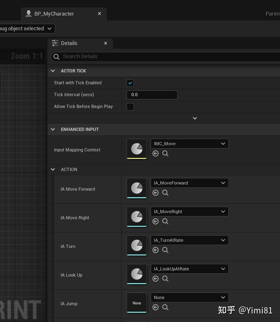Click the Start with Tick Enabled label
The height and width of the screenshot is (322, 280).
click(78, 83)
